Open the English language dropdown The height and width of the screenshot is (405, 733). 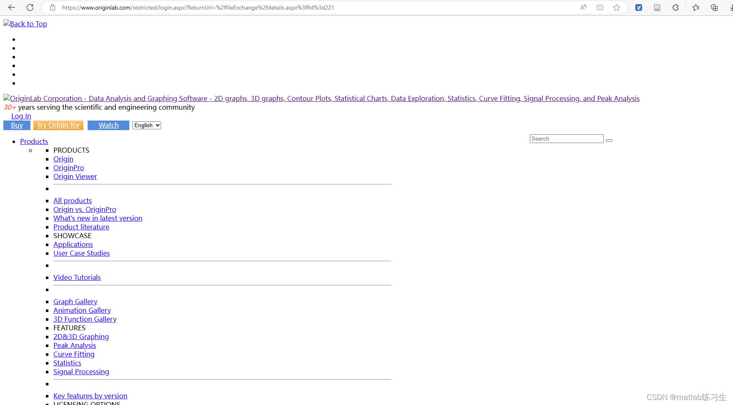(146, 125)
